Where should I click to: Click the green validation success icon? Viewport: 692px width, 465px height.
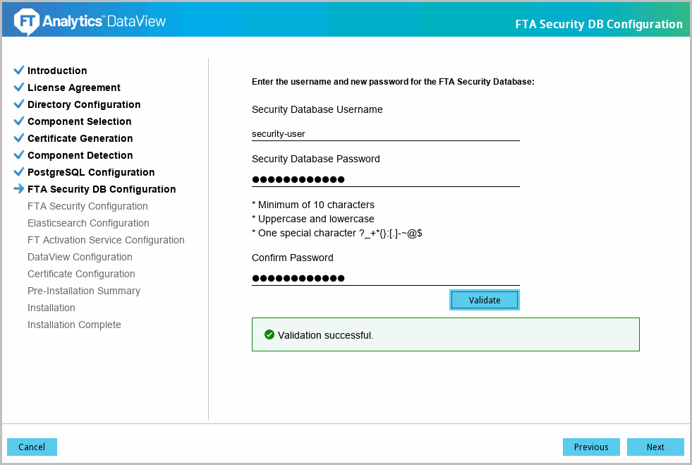[x=269, y=334]
